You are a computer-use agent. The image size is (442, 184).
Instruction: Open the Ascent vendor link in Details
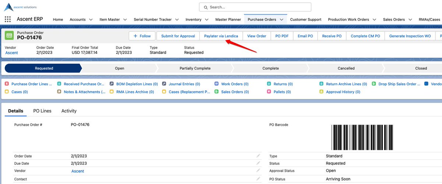coord(78,171)
